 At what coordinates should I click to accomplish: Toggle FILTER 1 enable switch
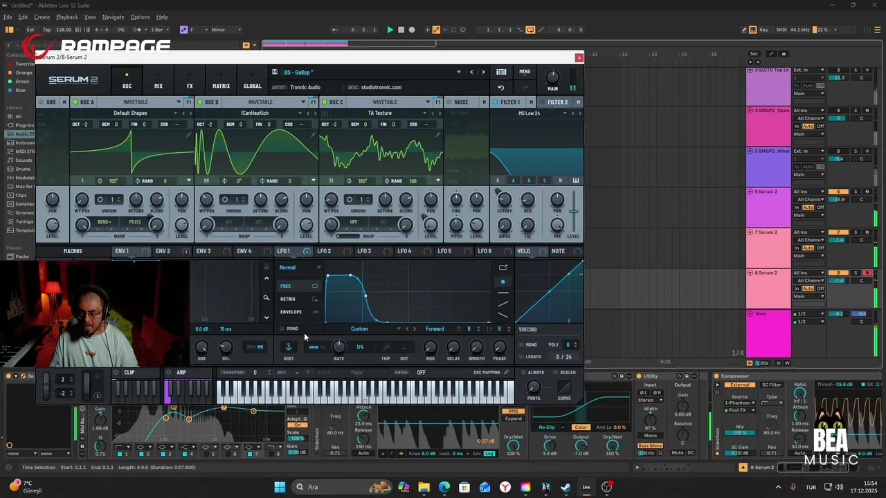[496, 102]
